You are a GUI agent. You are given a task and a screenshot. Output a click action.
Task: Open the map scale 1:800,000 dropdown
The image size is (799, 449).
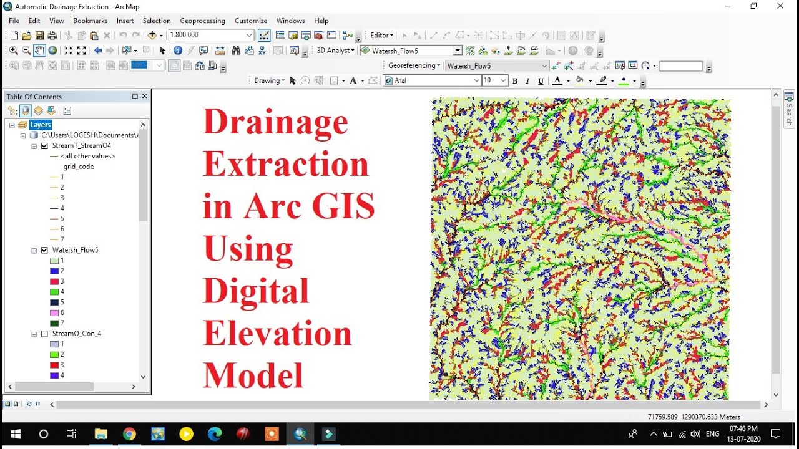point(249,35)
